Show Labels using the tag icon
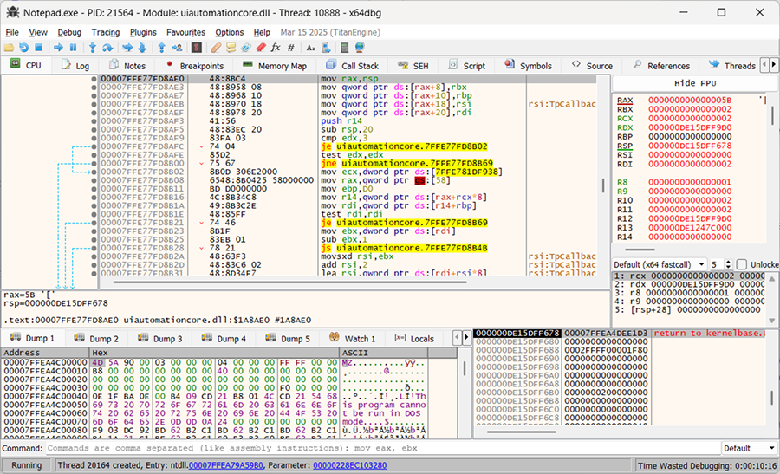Viewport: 780px width, 474px height. (x=246, y=48)
